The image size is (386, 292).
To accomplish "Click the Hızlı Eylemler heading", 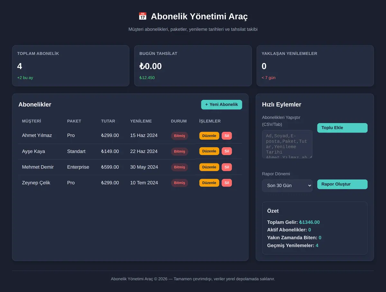I will coord(282,105).
